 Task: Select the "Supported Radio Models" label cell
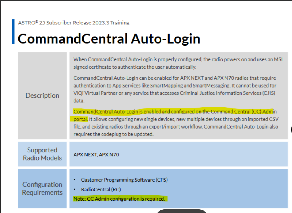point(42,154)
